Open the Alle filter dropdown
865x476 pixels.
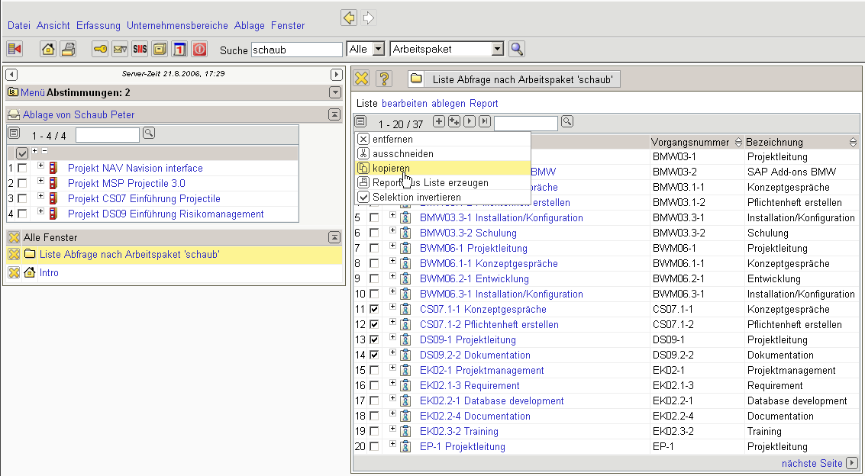[x=378, y=49]
